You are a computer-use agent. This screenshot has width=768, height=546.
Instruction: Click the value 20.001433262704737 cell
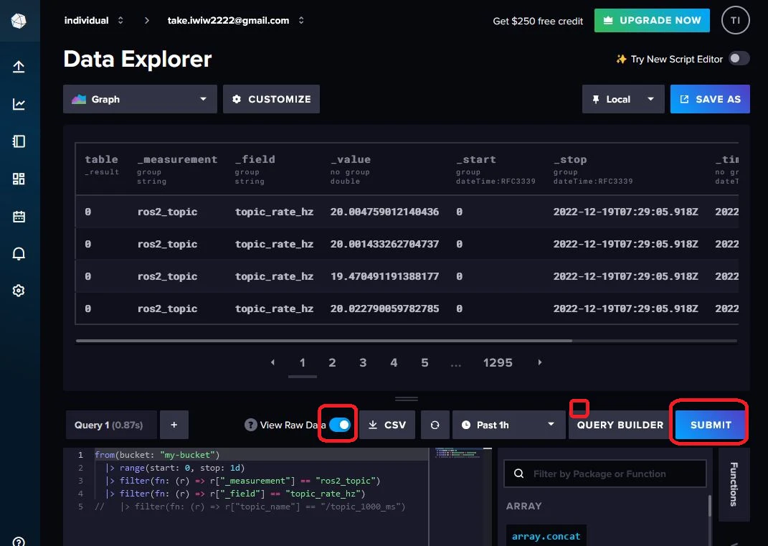tap(384, 244)
